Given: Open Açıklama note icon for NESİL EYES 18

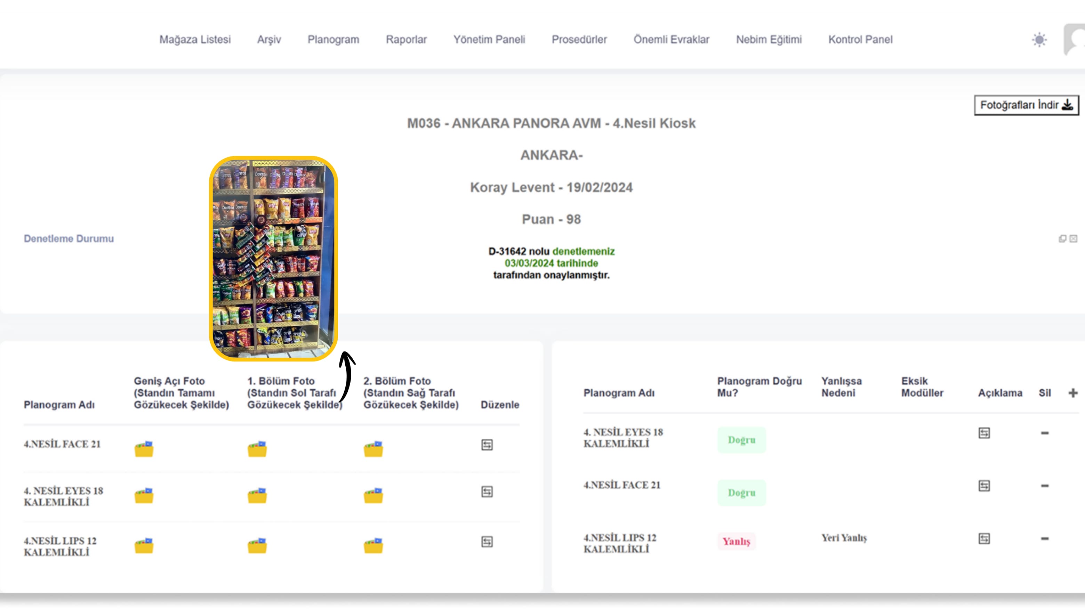Looking at the screenshot, I should (984, 433).
